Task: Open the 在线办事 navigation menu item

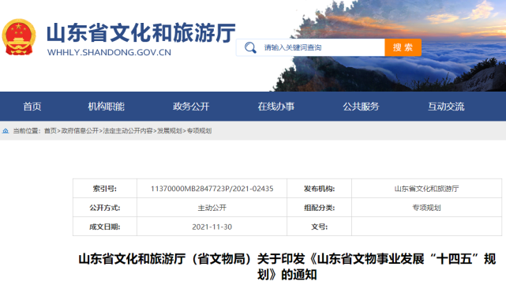Action: pos(276,107)
